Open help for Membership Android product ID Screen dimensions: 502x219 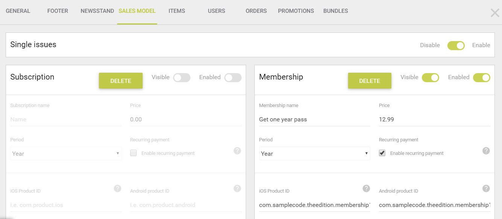486,188
